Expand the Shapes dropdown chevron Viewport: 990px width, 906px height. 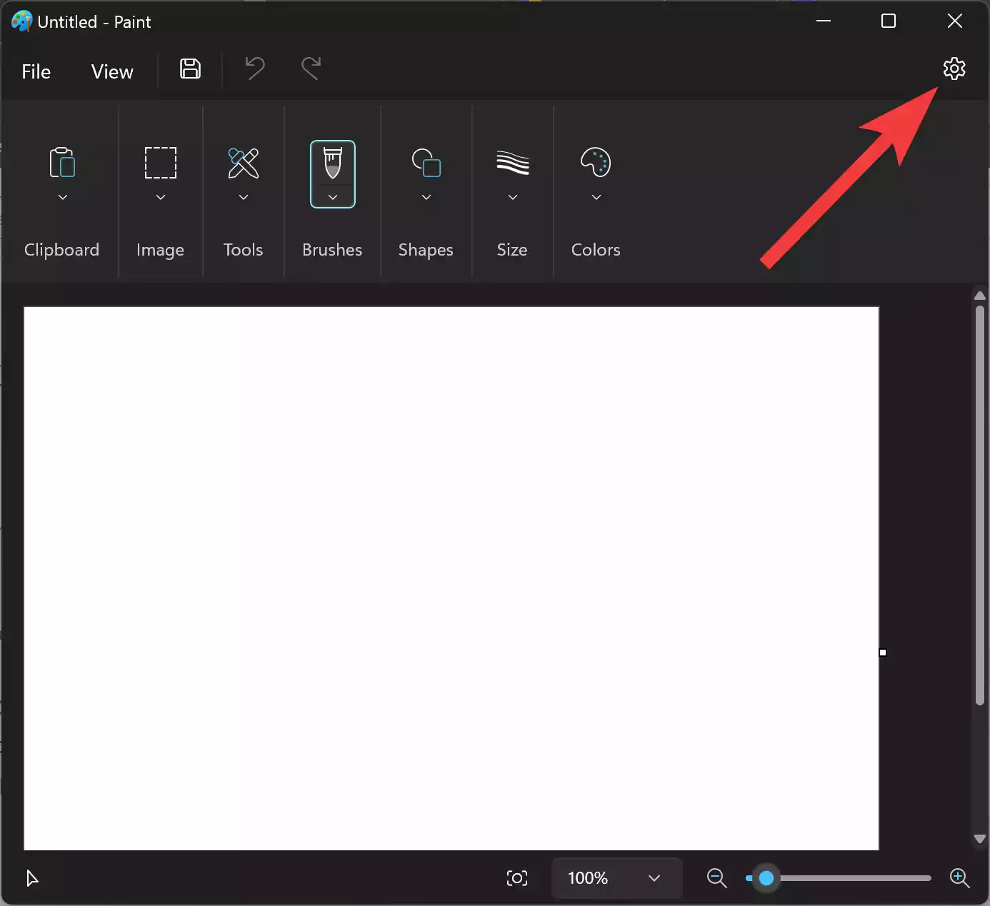click(x=426, y=197)
